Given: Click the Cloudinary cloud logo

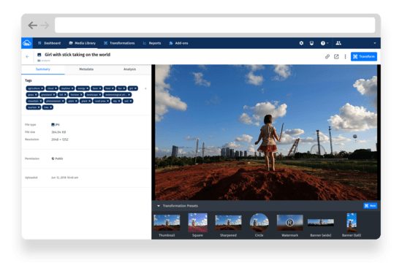Looking at the screenshot, I should (27, 43).
